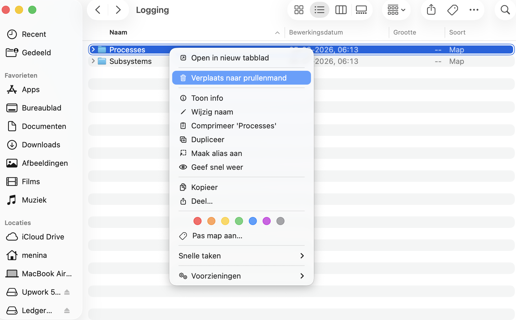
Task: Switch to icon grid view
Action: click(x=299, y=10)
